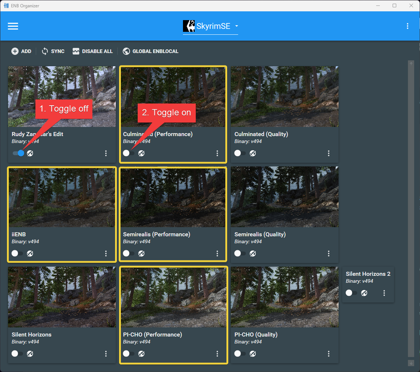The width and height of the screenshot is (420, 372).
Task: Click the slashed icon on Semirealis (Quality)
Action: point(253,253)
